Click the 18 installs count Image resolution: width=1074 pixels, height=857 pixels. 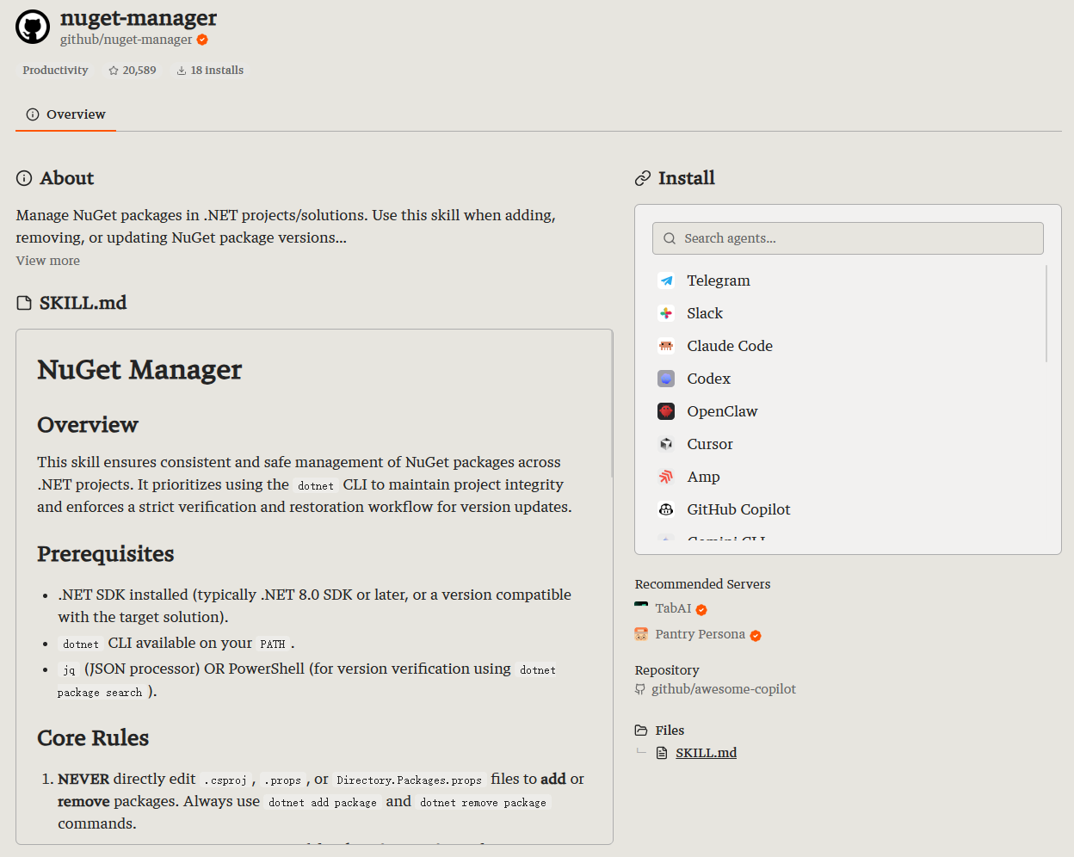[217, 71]
